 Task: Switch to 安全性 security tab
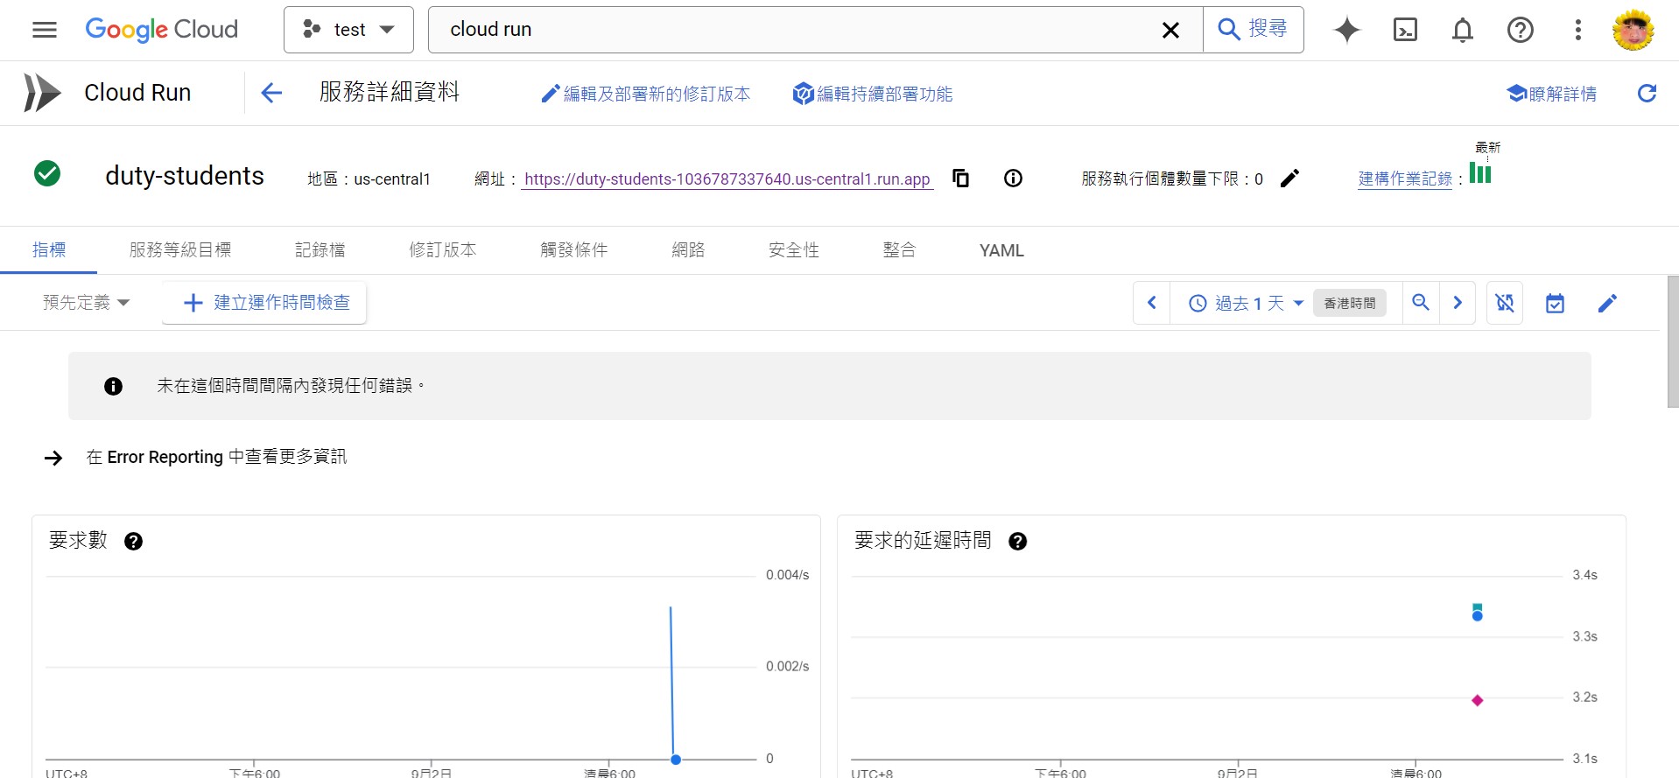point(794,249)
